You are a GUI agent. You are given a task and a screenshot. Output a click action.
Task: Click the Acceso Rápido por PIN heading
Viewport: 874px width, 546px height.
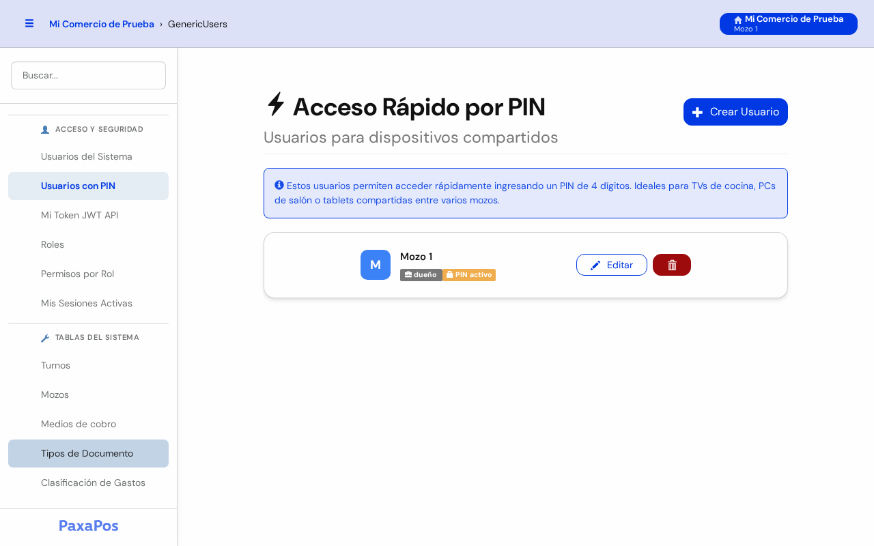(419, 107)
